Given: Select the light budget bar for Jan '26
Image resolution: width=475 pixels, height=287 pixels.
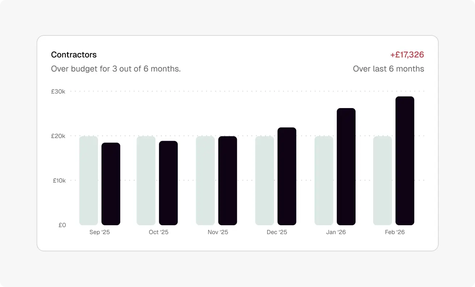Looking at the screenshot, I should pos(324,181).
